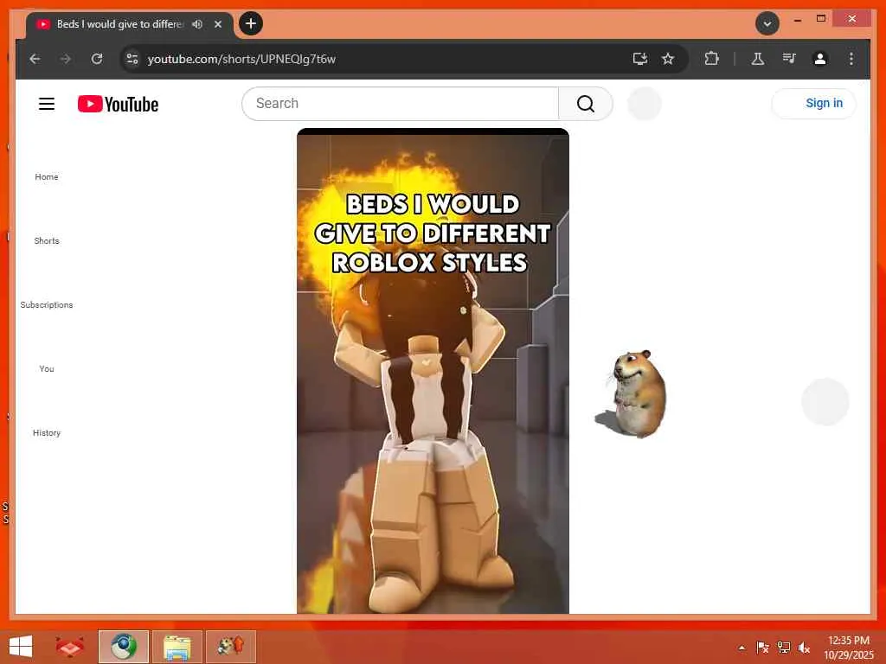Install YouTube app from address bar icon
Screen dimensions: 886x664
coord(639,59)
